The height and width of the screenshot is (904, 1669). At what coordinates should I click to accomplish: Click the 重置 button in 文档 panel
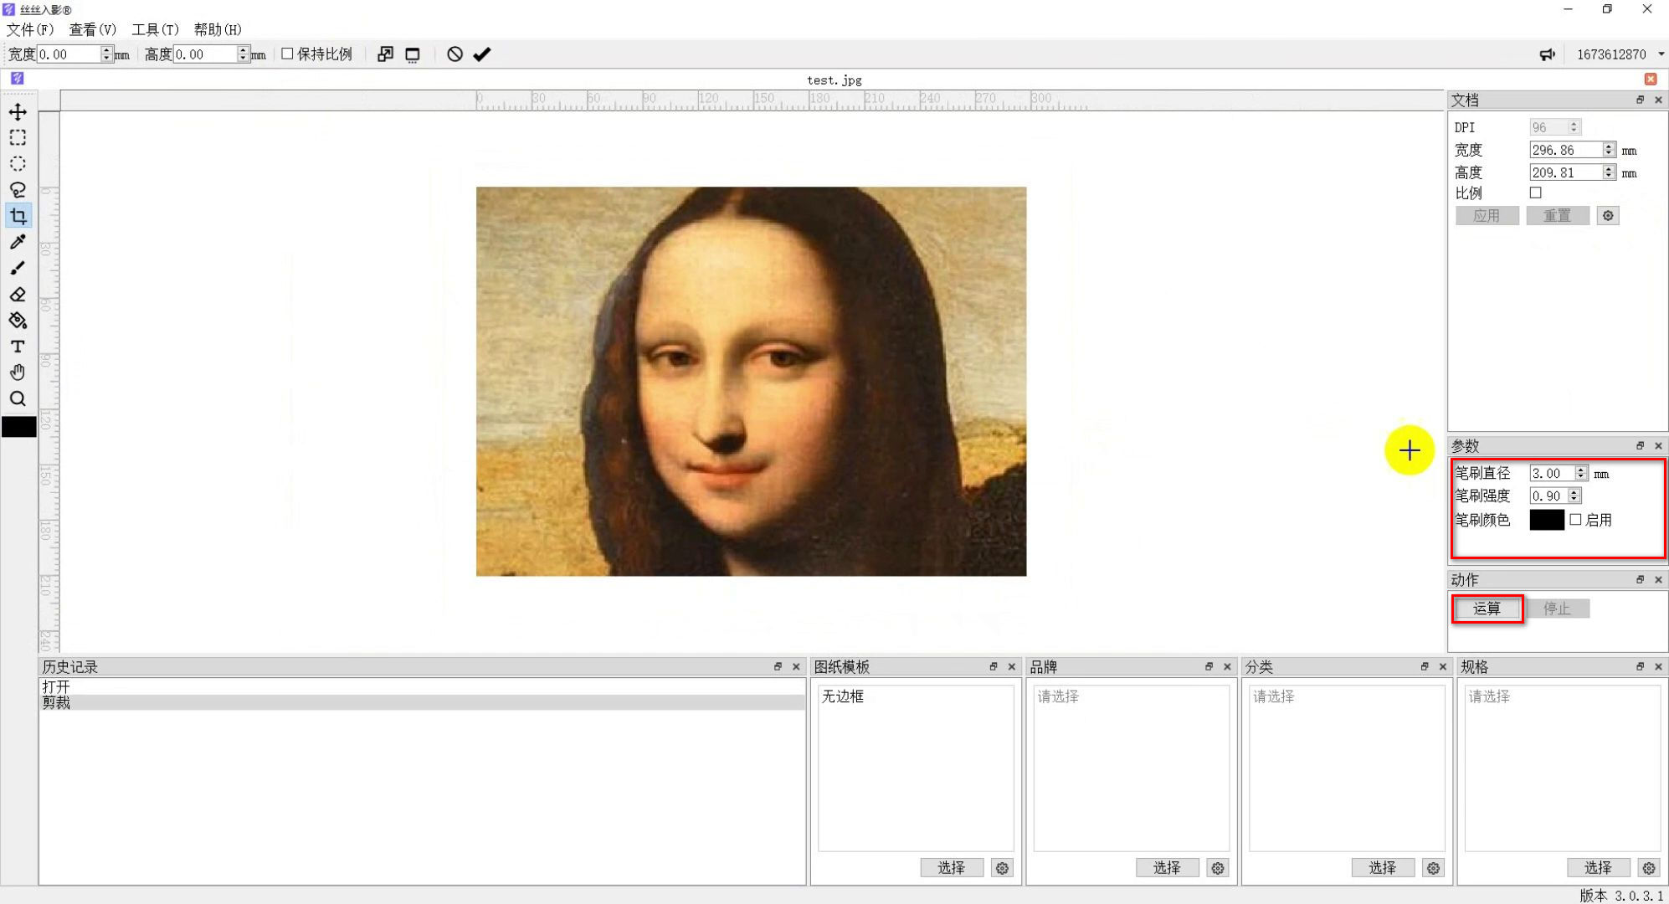pyautogui.click(x=1557, y=215)
